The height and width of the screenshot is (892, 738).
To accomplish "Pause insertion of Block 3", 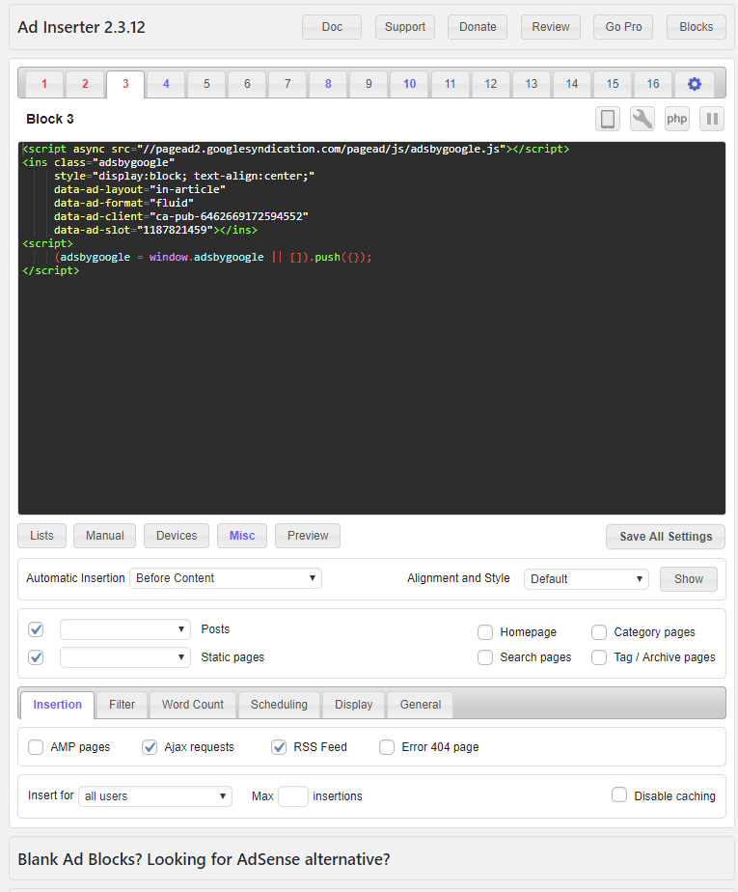I will 712,119.
